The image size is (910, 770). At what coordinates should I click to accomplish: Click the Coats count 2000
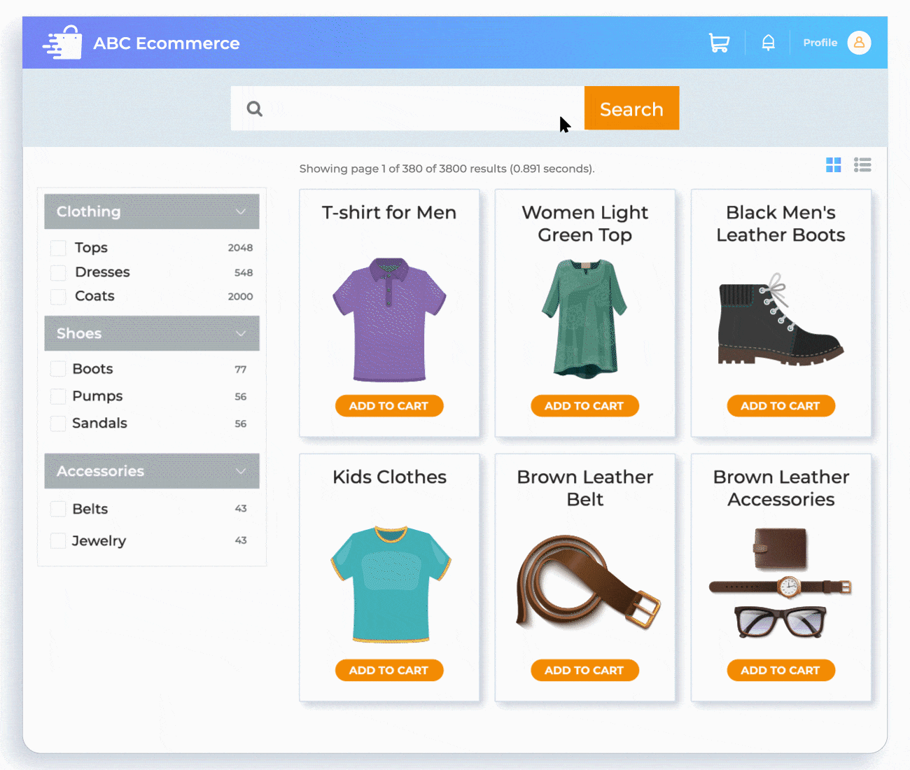point(240,296)
